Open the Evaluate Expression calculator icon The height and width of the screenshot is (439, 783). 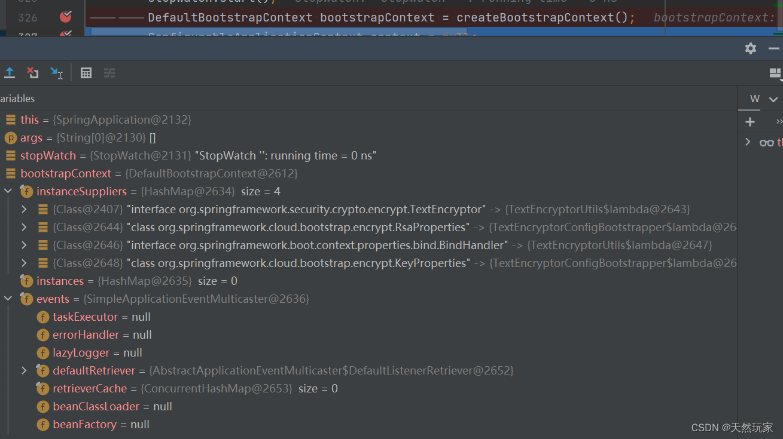click(86, 73)
